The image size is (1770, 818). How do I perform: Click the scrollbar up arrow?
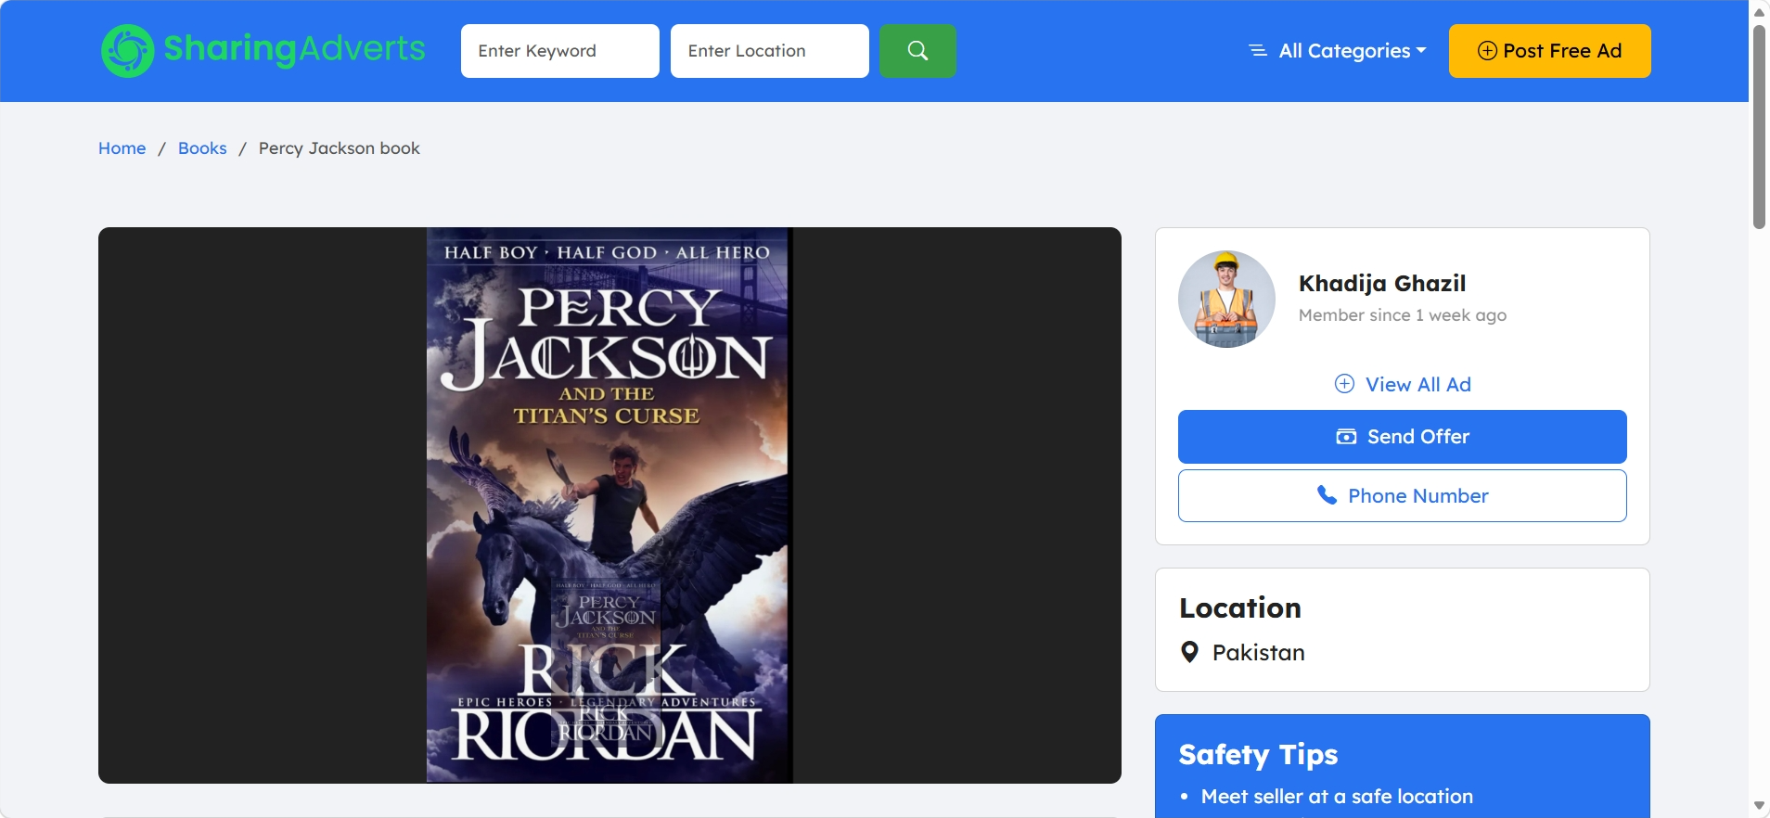click(x=1759, y=11)
